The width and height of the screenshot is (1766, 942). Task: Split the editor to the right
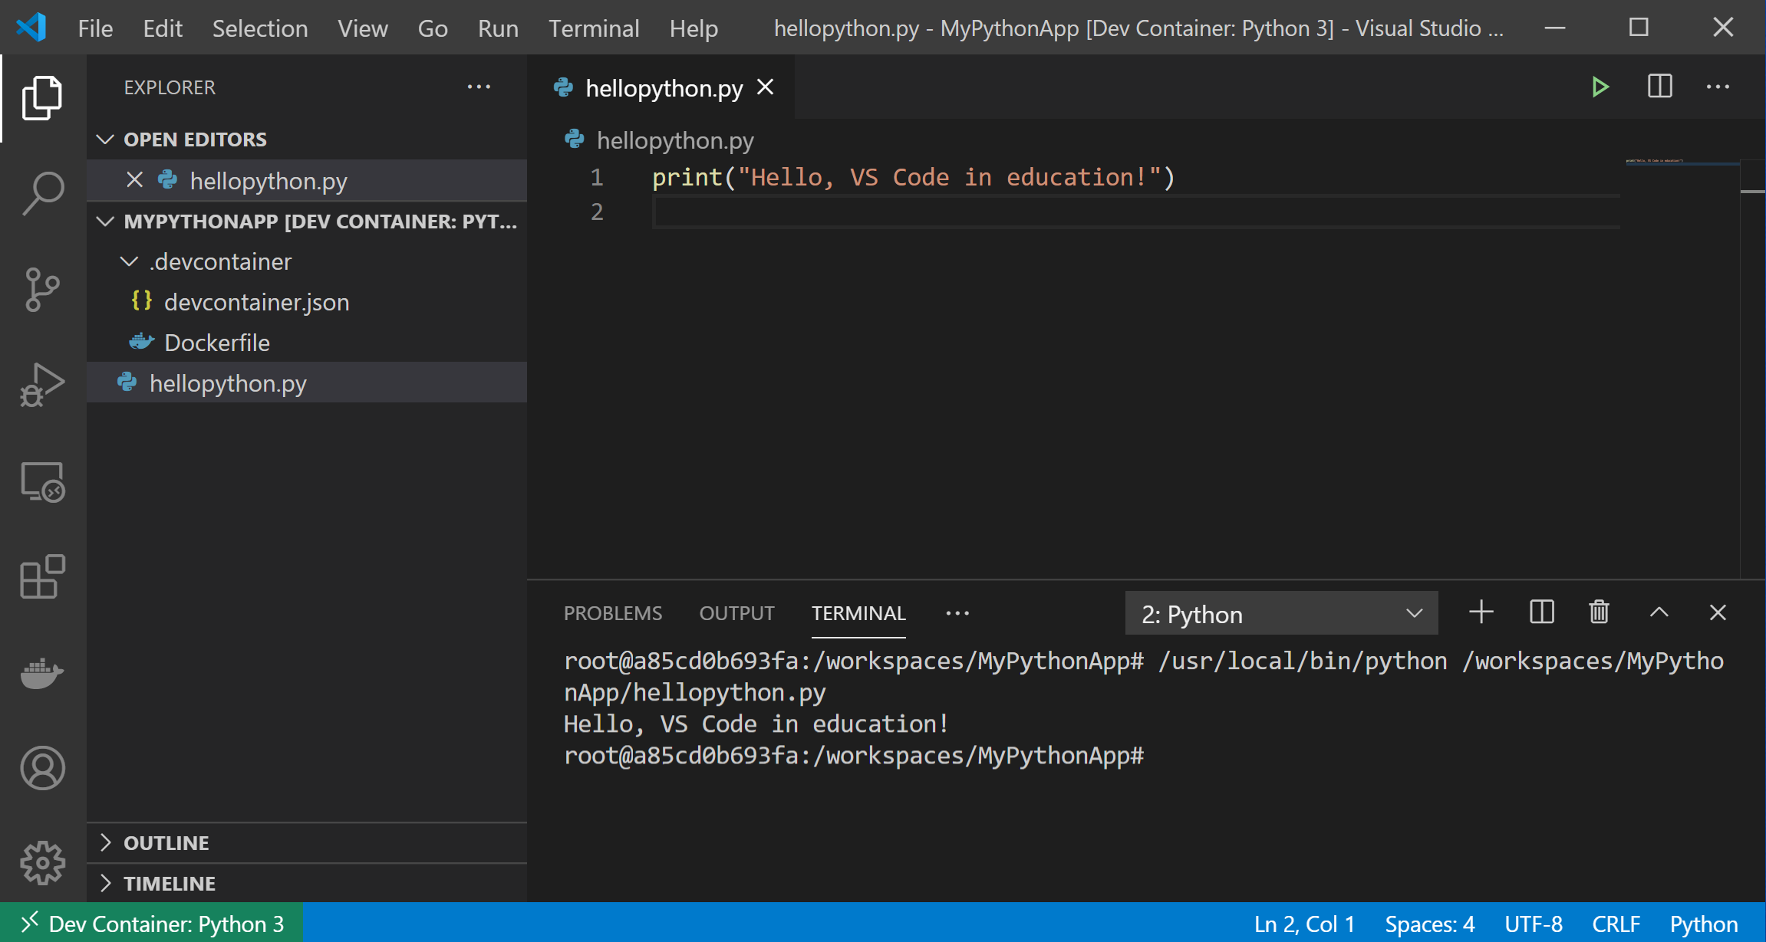click(x=1659, y=87)
